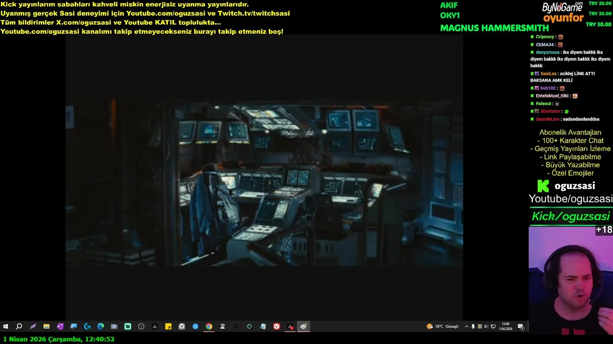Open Sticky Notes from the taskbar
The width and height of the screenshot is (613, 344).
(x=168, y=326)
